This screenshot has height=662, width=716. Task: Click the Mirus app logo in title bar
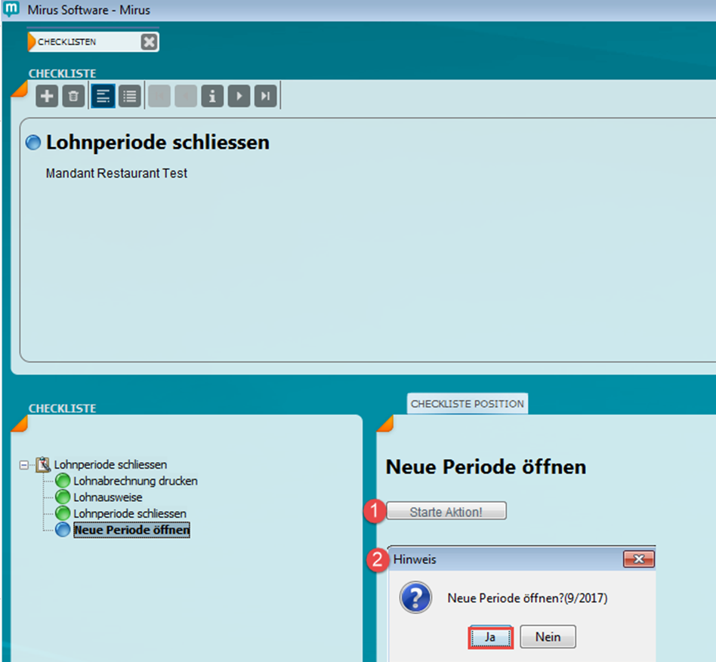(11, 10)
